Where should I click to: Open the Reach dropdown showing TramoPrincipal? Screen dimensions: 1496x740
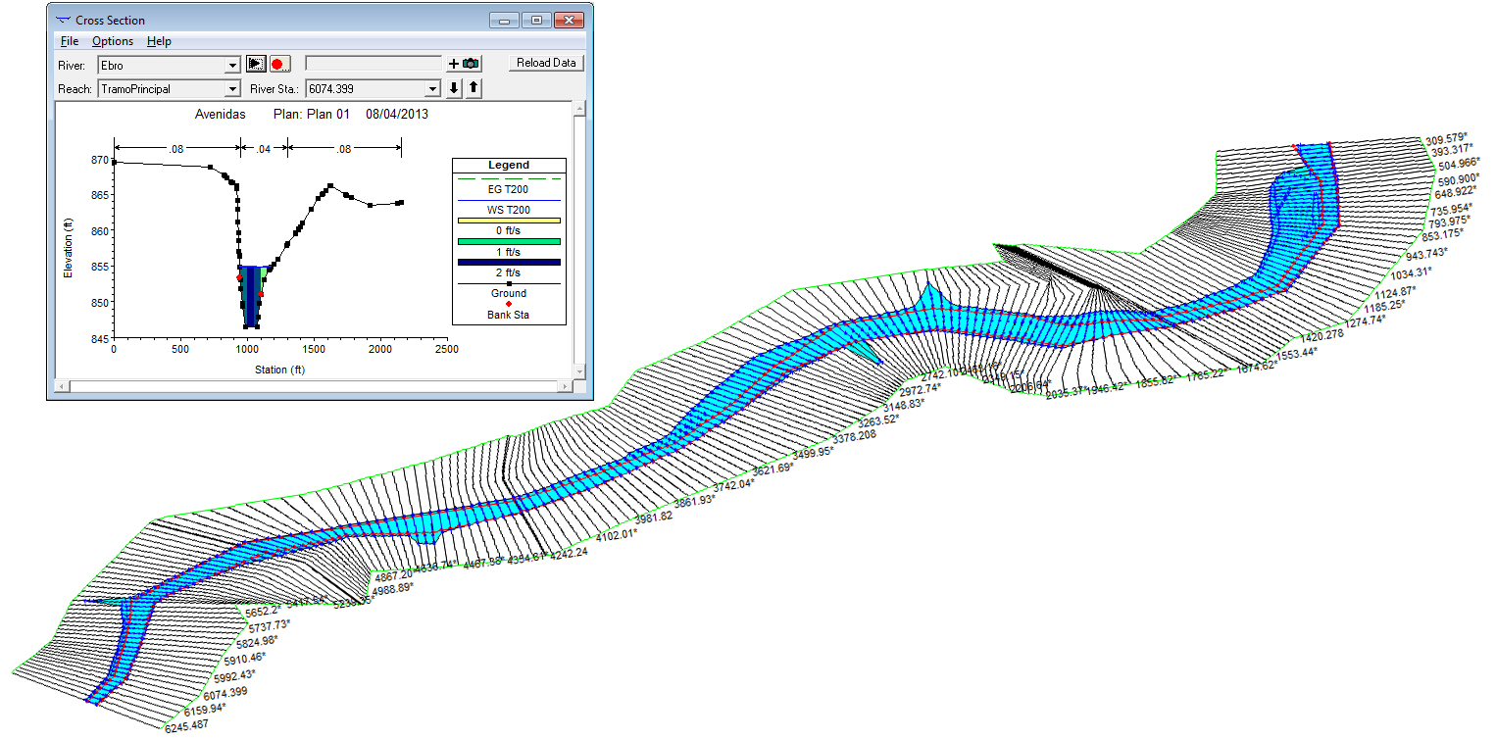pyautogui.click(x=232, y=89)
